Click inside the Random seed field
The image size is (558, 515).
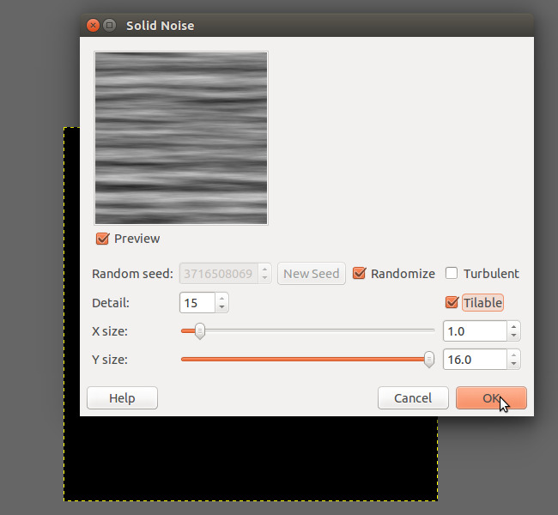coord(219,273)
